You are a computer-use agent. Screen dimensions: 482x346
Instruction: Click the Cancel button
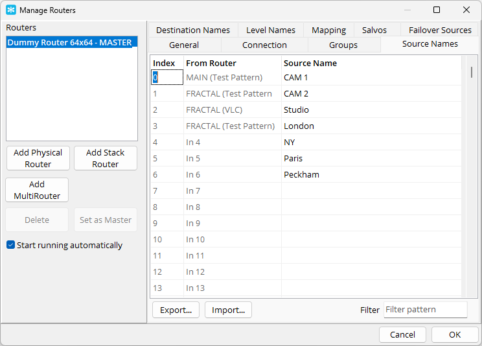(402, 334)
